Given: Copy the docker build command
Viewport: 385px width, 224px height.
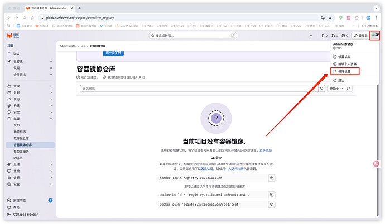Looking at the screenshot, I should point(272,194).
